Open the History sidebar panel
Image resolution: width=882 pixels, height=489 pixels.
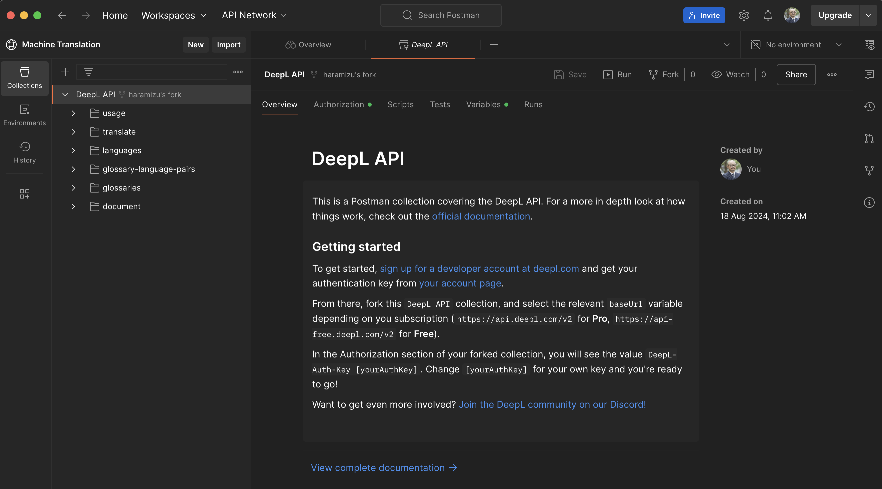tap(24, 153)
